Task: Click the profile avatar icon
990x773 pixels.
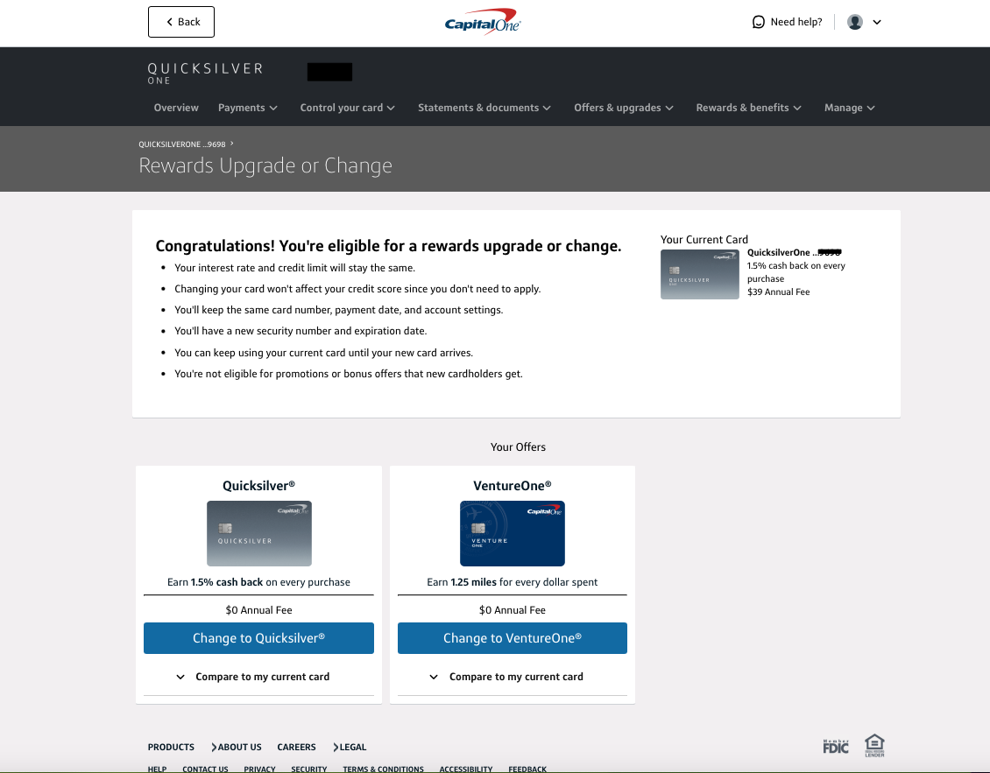Action: (x=854, y=21)
